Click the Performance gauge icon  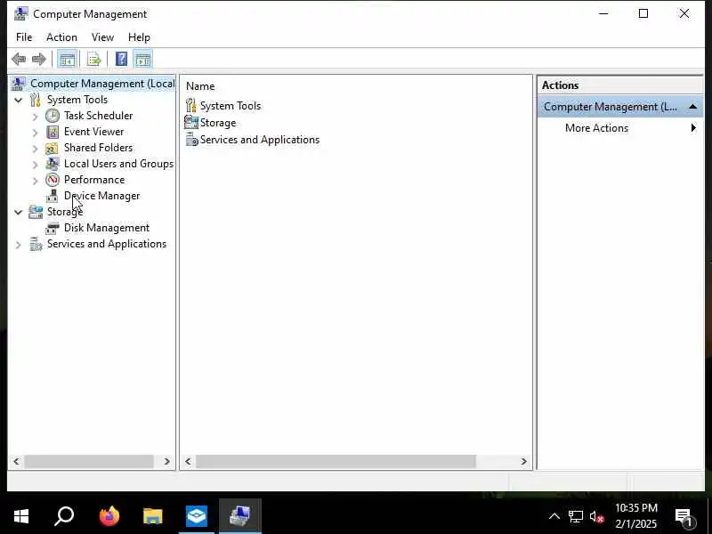click(x=53, y=180)
